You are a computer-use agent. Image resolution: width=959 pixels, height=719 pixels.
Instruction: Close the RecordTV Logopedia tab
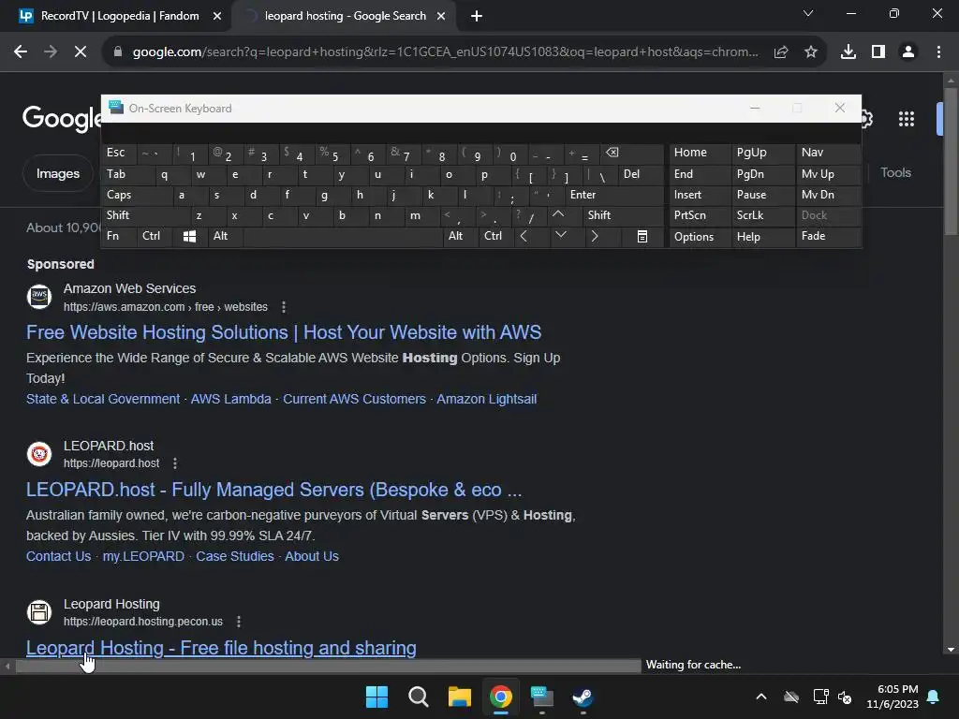click(x=217, y=16)
